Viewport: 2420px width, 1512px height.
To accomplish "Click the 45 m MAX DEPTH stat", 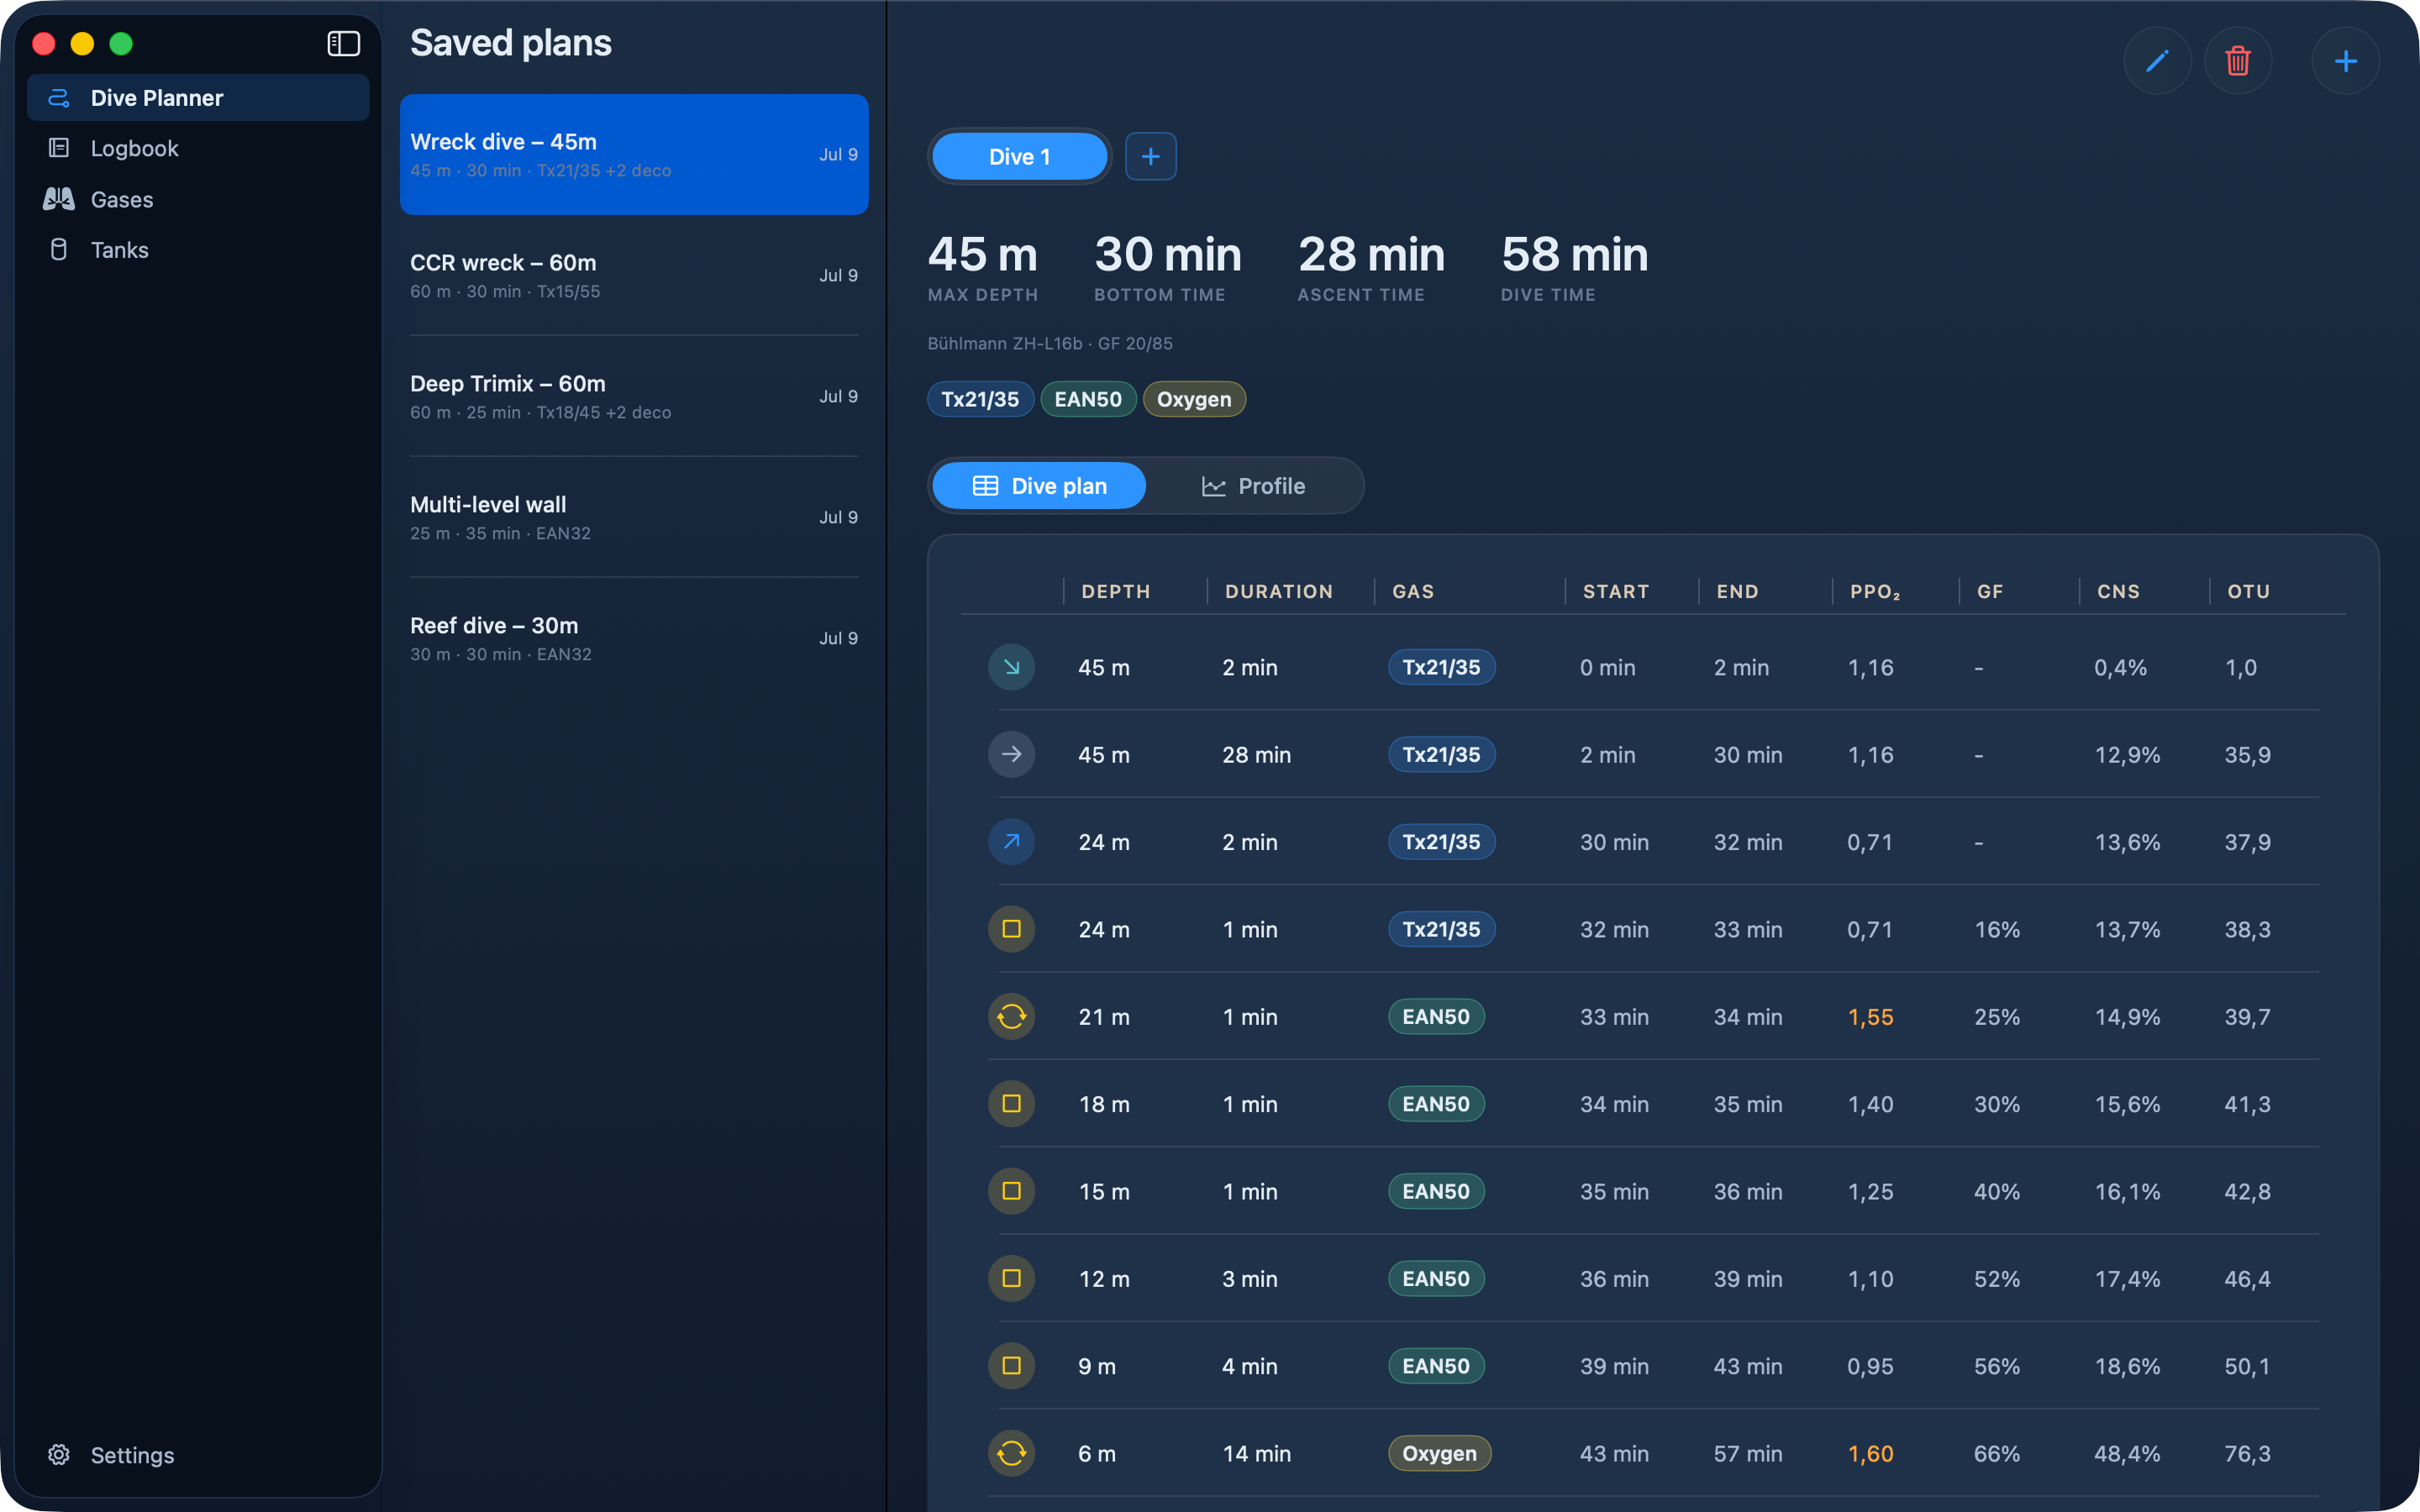I will pyautogui.click(x=982, y=268).
